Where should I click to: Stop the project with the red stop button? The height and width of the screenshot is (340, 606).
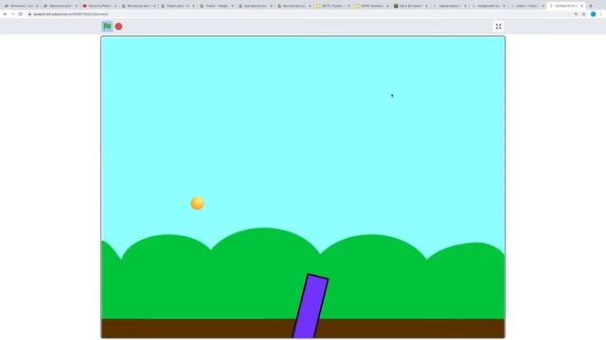coord(118,26)
